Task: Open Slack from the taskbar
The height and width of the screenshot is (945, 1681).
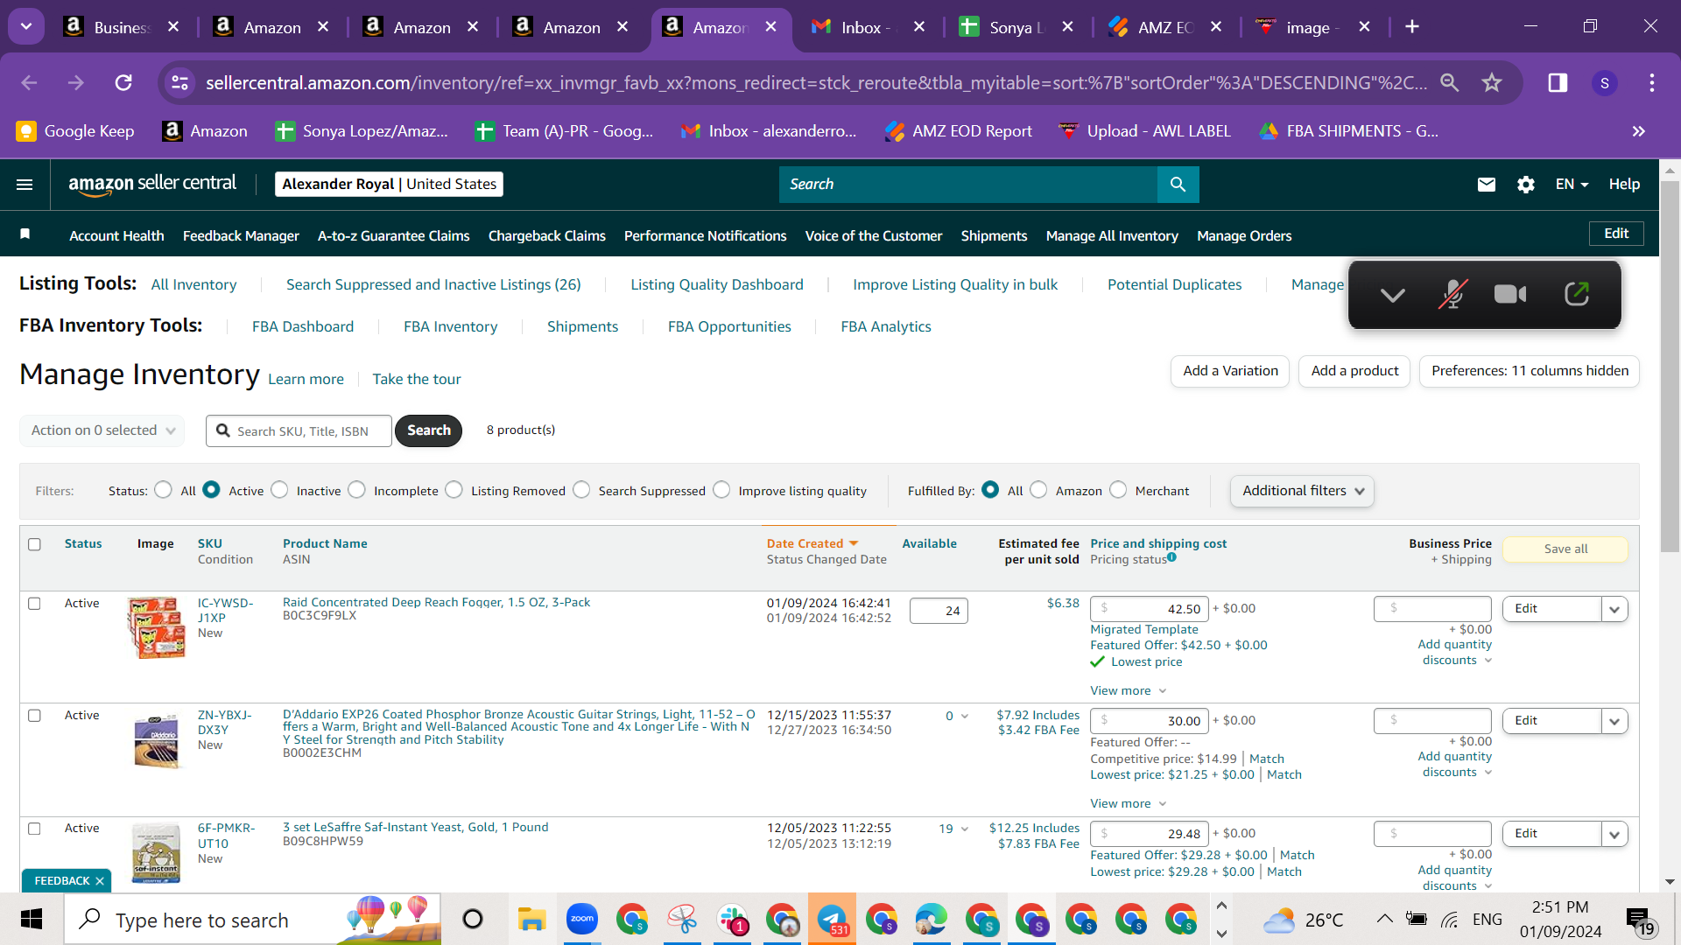Action: 732,920
